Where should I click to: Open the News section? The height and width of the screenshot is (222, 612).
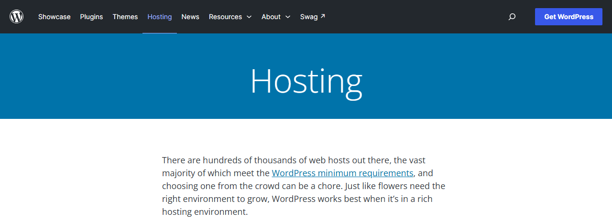[x=190, y=17]
